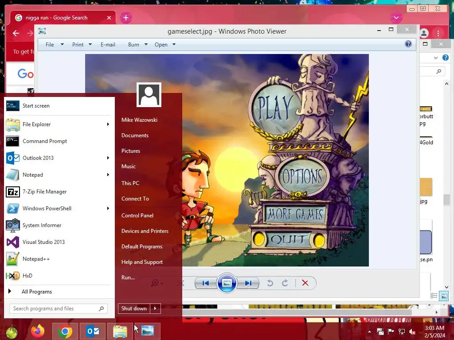Screen dimensions: 454x340
Task: Open Mike Wazowski user folder
Action: 140,120
